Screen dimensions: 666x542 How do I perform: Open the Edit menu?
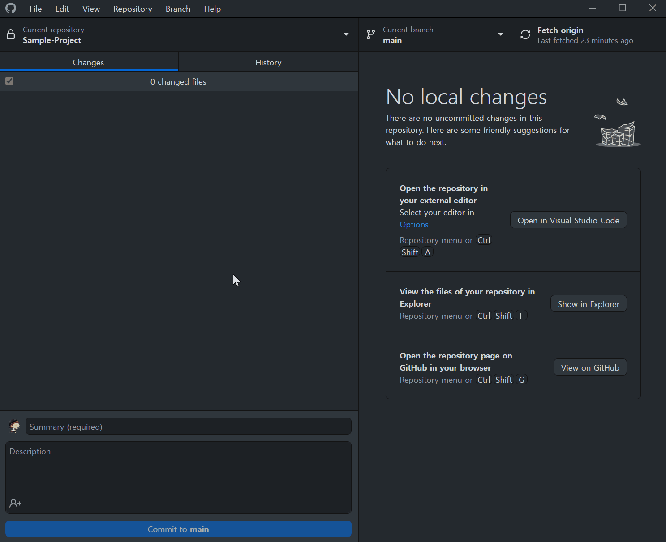[62, 9]
